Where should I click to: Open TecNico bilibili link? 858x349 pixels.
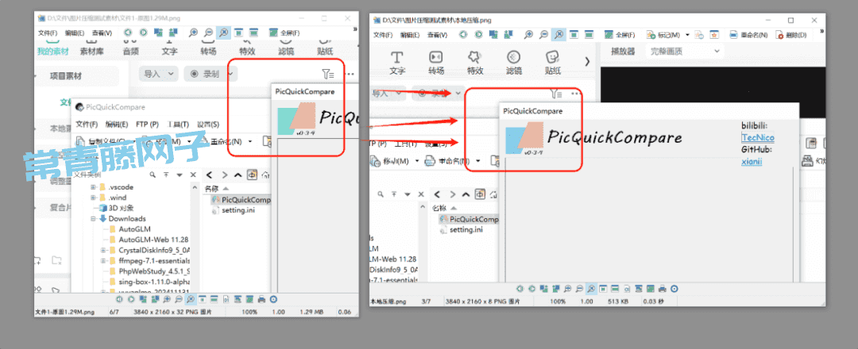758,138
